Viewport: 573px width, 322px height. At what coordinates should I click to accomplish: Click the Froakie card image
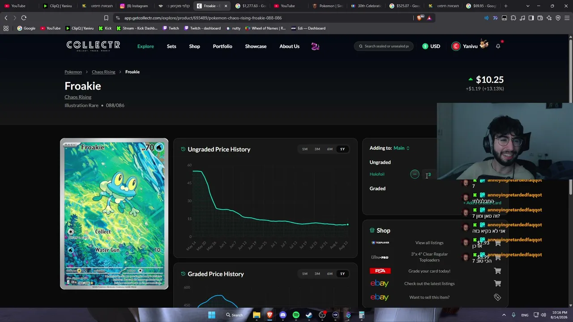click(x=114, y=214)
